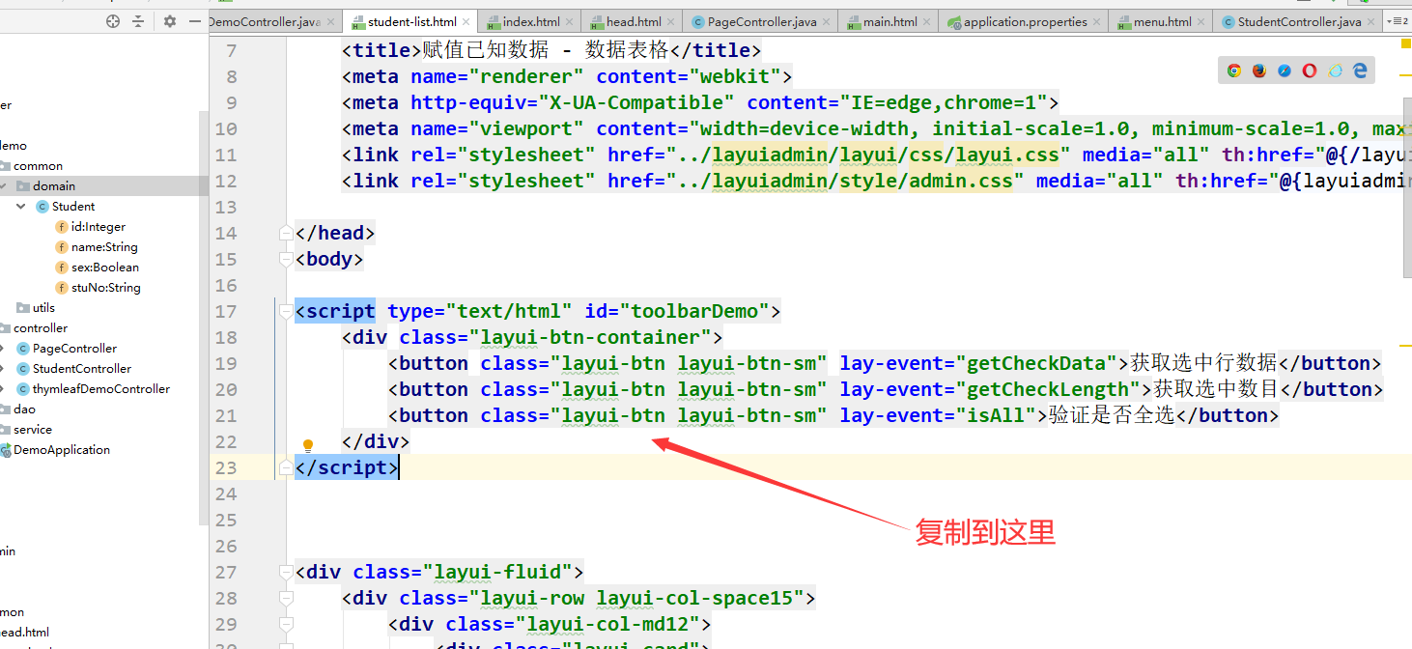
Task: Fold the layui-row div at line 28
Action: (x=285, y=599)
